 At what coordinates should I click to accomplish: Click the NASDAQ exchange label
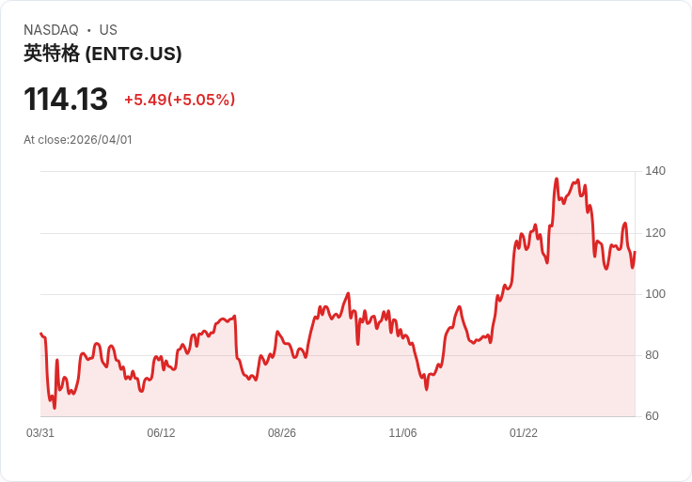pos(51,30)
